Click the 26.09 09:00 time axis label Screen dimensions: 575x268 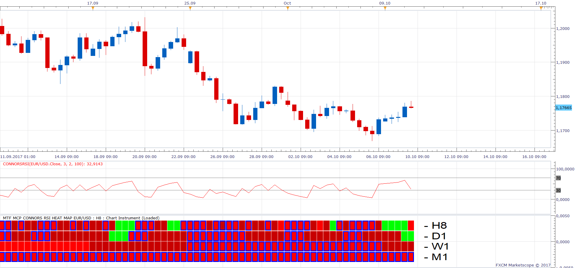222,157
